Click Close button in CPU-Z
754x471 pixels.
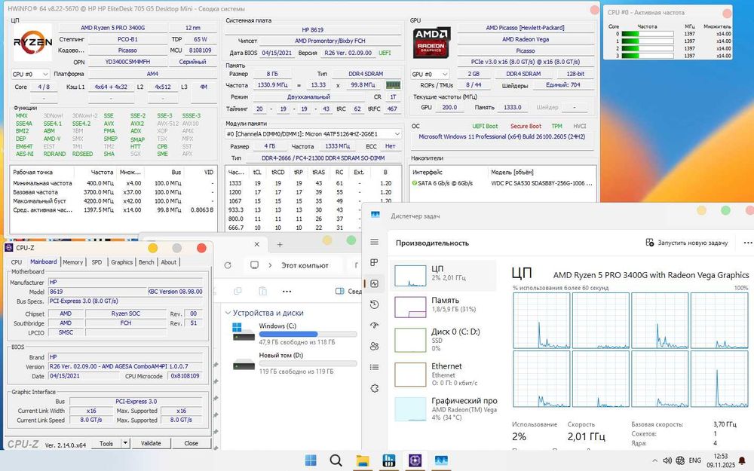191,443
